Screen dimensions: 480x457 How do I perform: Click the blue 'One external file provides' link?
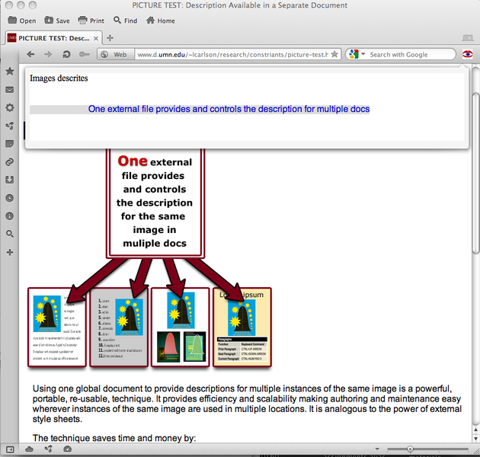pyautogui.click(x=229, y=109)
